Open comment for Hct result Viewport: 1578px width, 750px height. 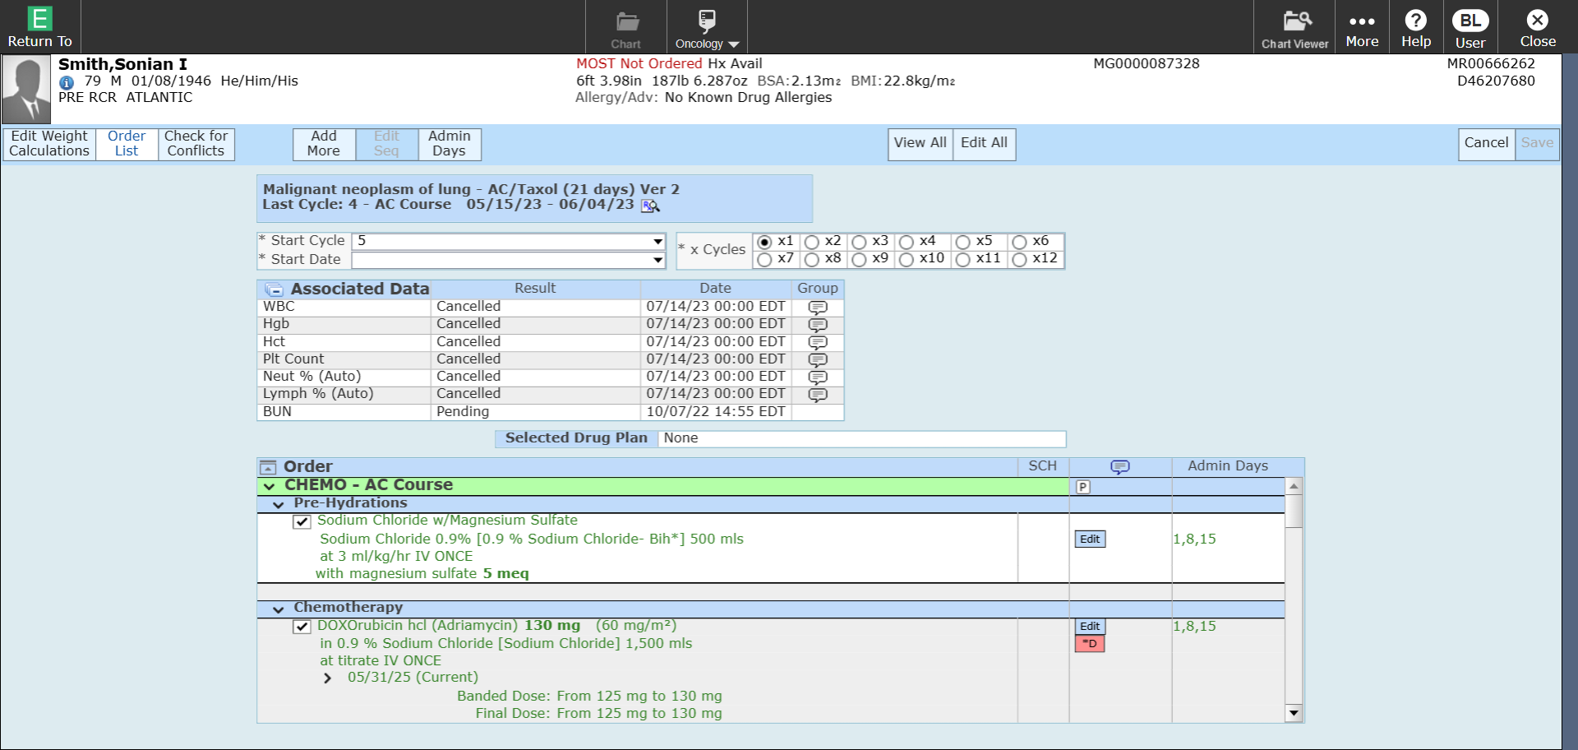[x=818, y=342]
